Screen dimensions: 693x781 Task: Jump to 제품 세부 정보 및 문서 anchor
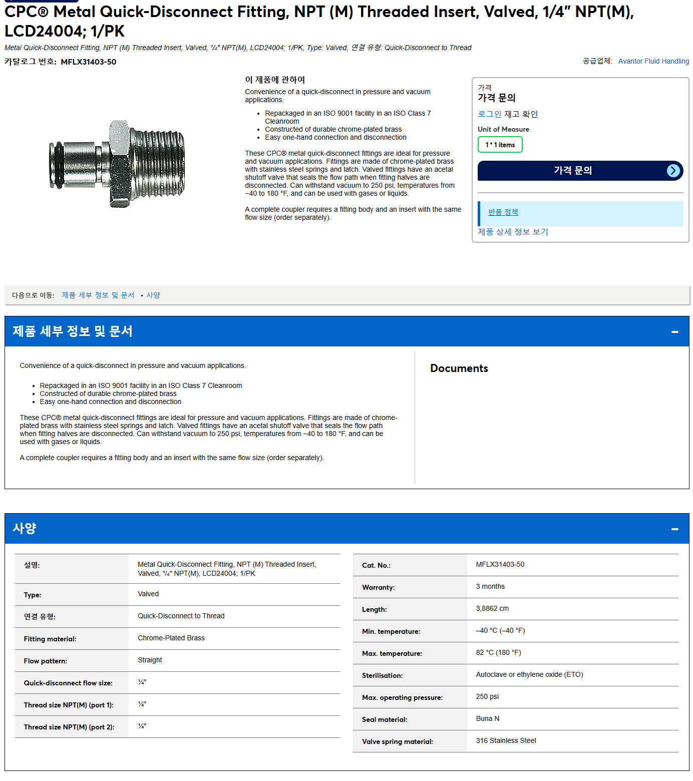98,295
